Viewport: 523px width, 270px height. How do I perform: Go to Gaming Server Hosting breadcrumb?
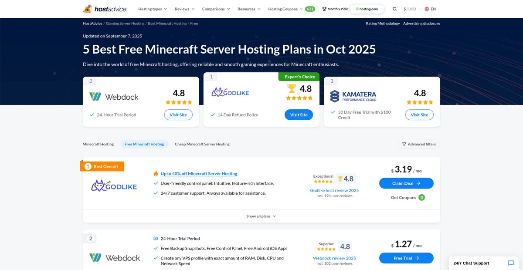coord(125,24)
